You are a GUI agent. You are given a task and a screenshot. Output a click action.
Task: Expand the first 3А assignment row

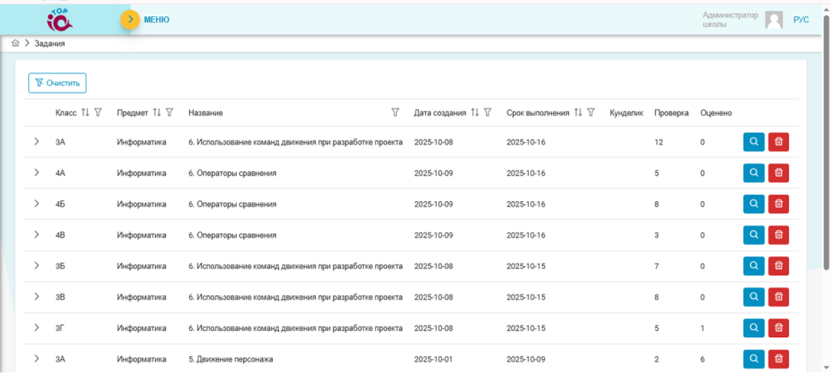(x=37, y=142)
